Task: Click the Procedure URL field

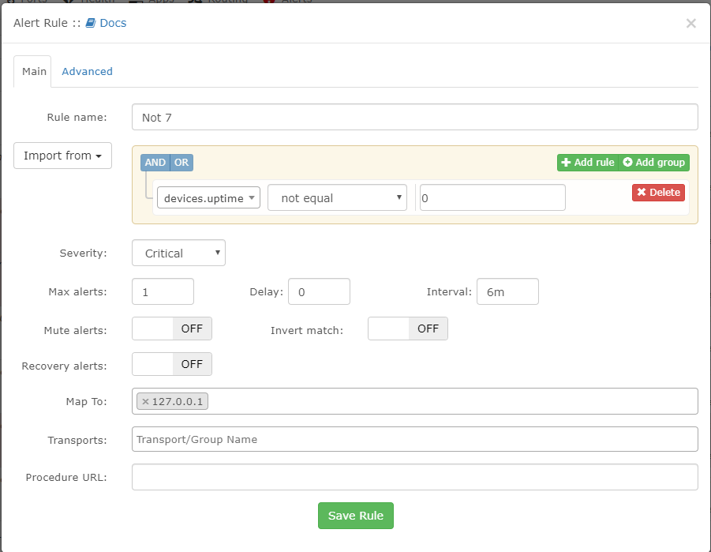Action: coord(414,477)
